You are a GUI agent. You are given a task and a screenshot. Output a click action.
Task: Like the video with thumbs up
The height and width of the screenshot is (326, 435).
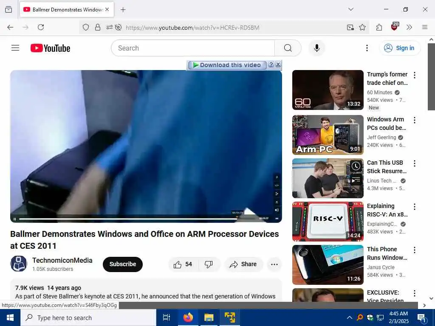[x=183, y=264]
